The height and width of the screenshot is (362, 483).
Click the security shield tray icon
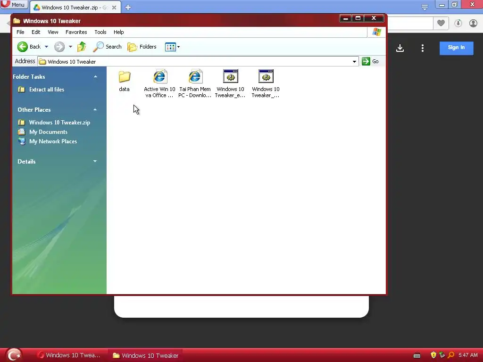click(x=433, y=355)
